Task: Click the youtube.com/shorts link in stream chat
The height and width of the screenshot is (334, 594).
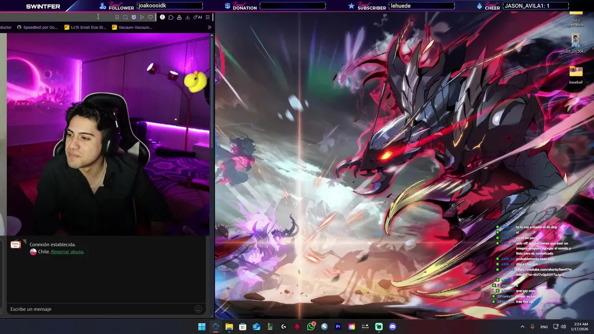Action: (x=543, y=272)
